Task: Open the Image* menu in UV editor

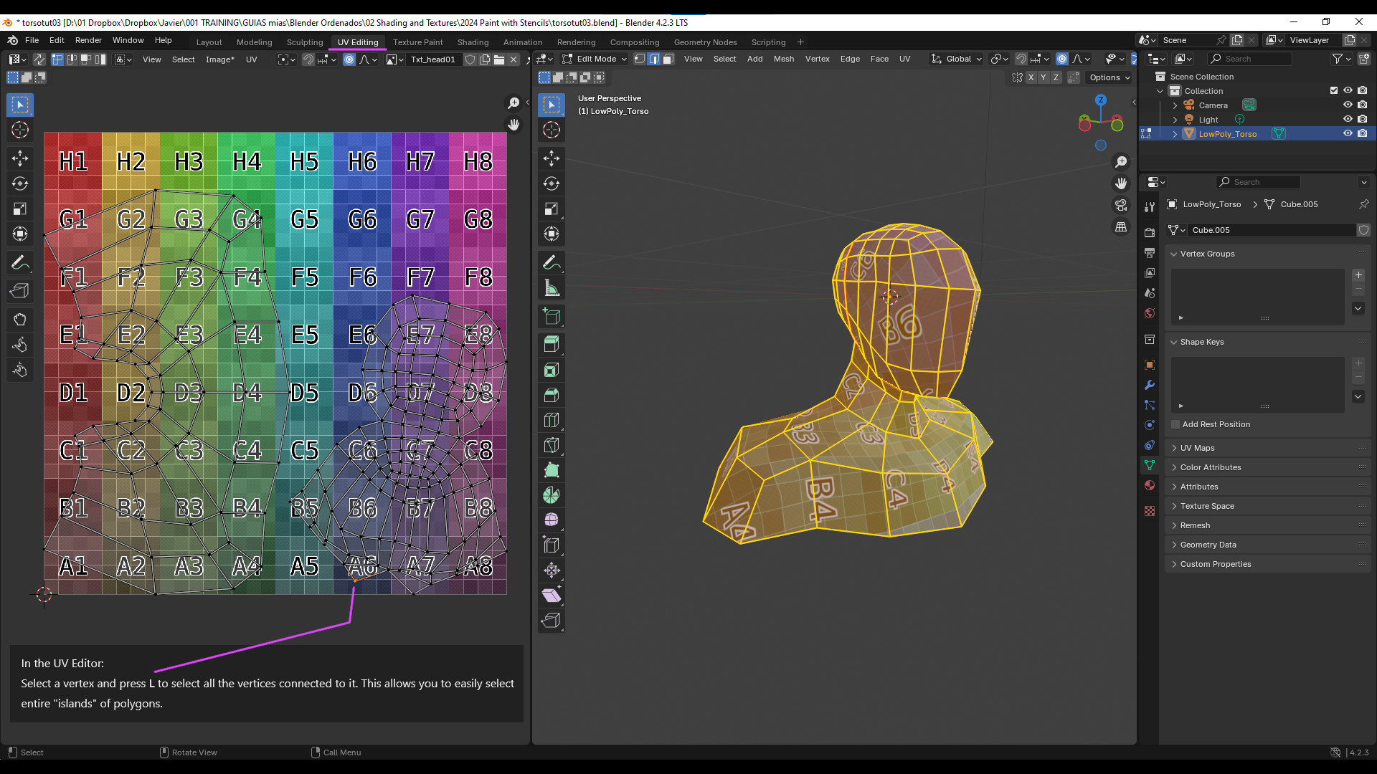Action: click(x=219, y=59)
